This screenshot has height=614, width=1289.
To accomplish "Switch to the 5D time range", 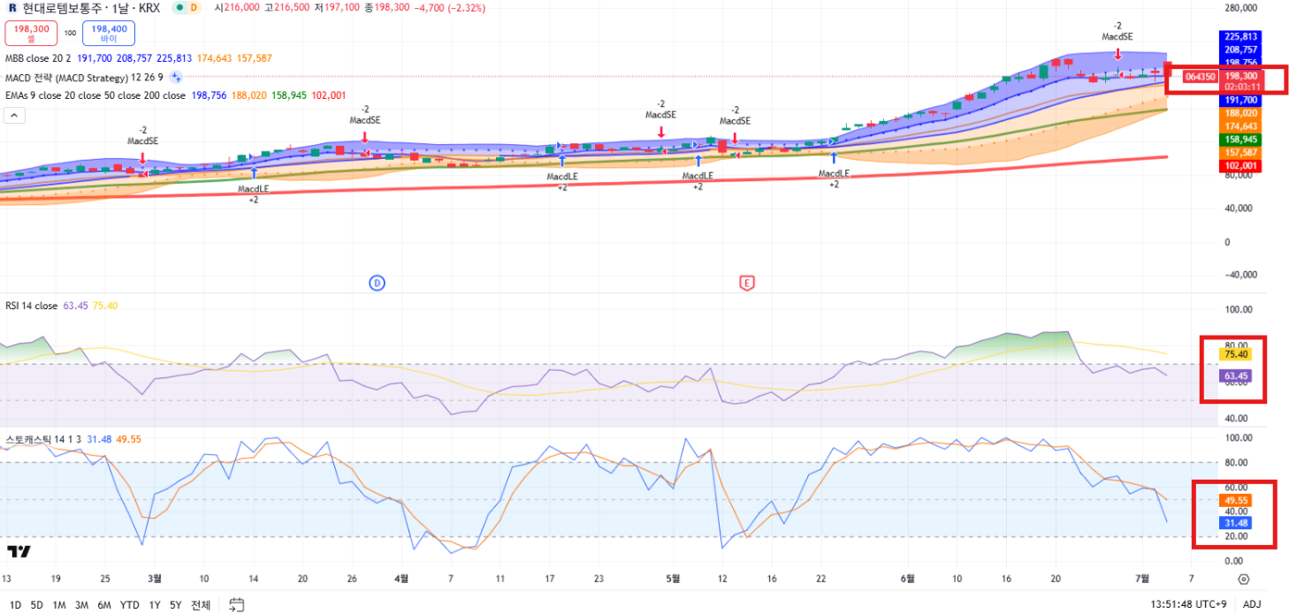I will pyautogui.click(x=36, y=605).
